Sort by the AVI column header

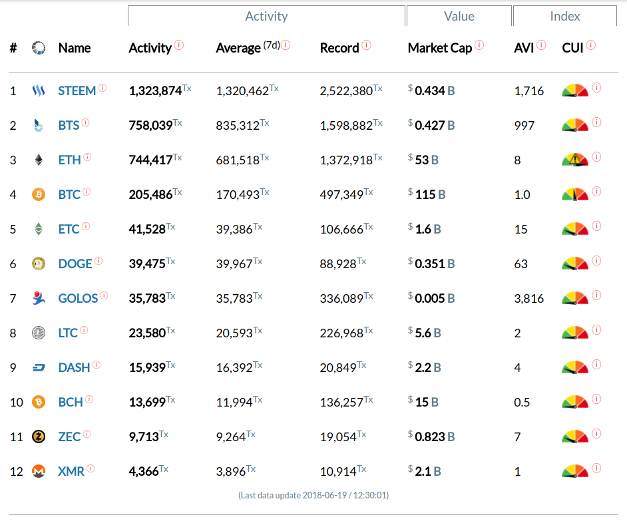pos(524,48)
